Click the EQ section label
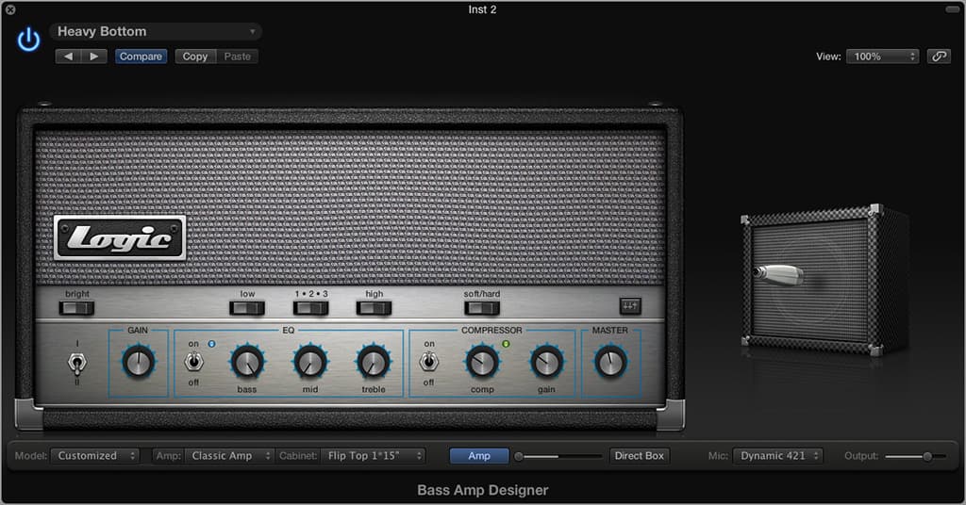This screenshot has height=505, width=966. (289, 331)
